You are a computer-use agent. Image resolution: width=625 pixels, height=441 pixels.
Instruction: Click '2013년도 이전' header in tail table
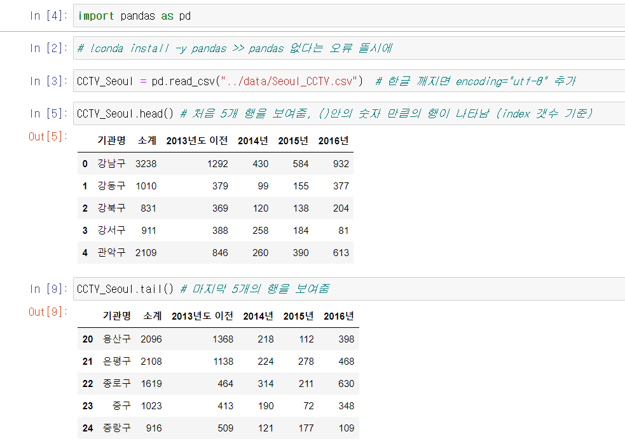click(x=202, y=316)
